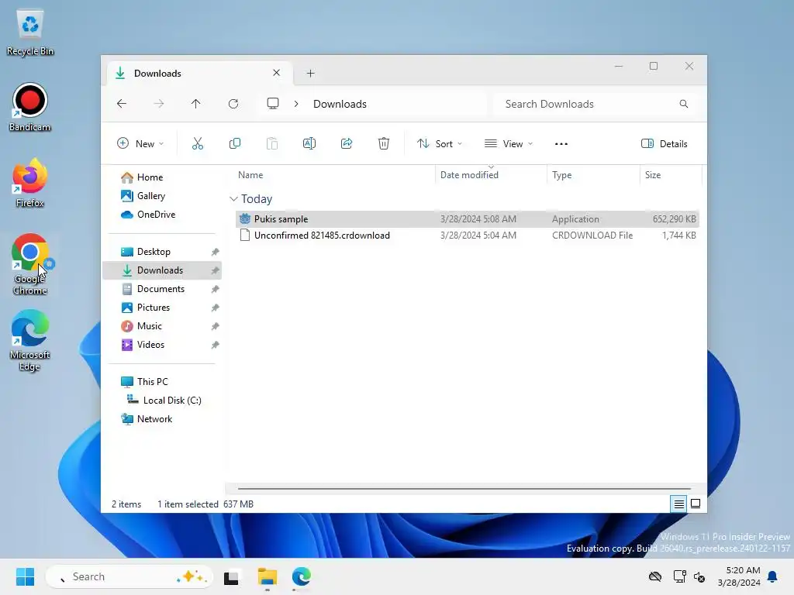794x595 pixels.
Task: Click the Share icon in toolbar
Action: (x=347, y=143)
